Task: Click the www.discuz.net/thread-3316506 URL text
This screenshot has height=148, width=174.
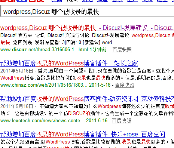Action: point(44,50)
